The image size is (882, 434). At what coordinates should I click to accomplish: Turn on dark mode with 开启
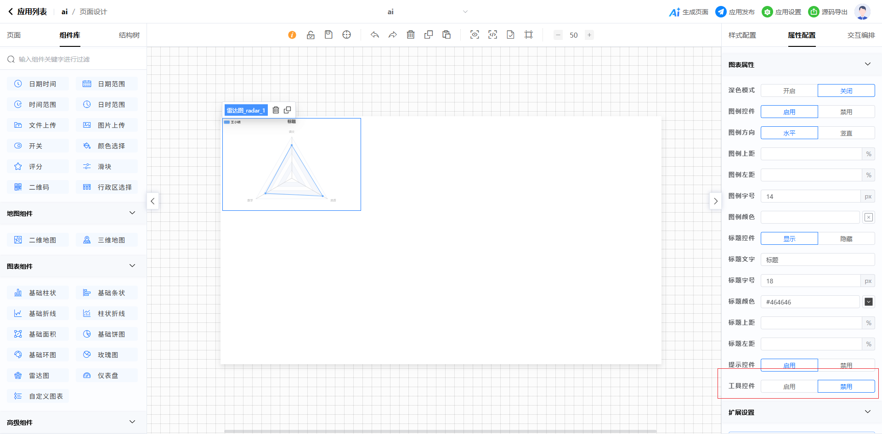pos(789,91)
